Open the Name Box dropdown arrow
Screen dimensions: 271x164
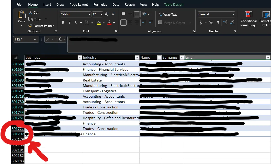click(x=35, y=39)
